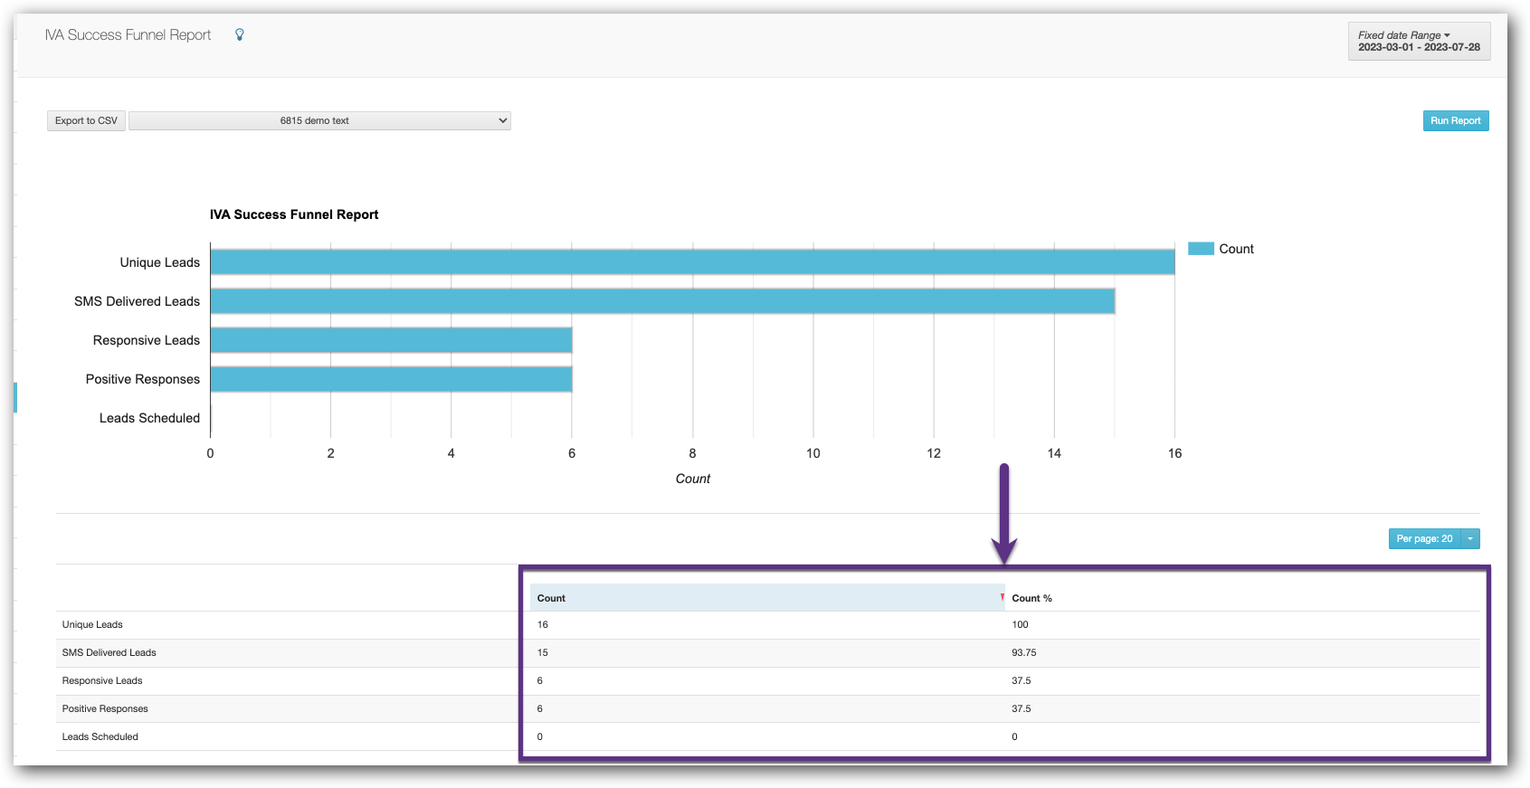The height and width of the screenshot is (788, 1530).
Task: Select the Responsive Leads table row label
Action: coord(102,680)
